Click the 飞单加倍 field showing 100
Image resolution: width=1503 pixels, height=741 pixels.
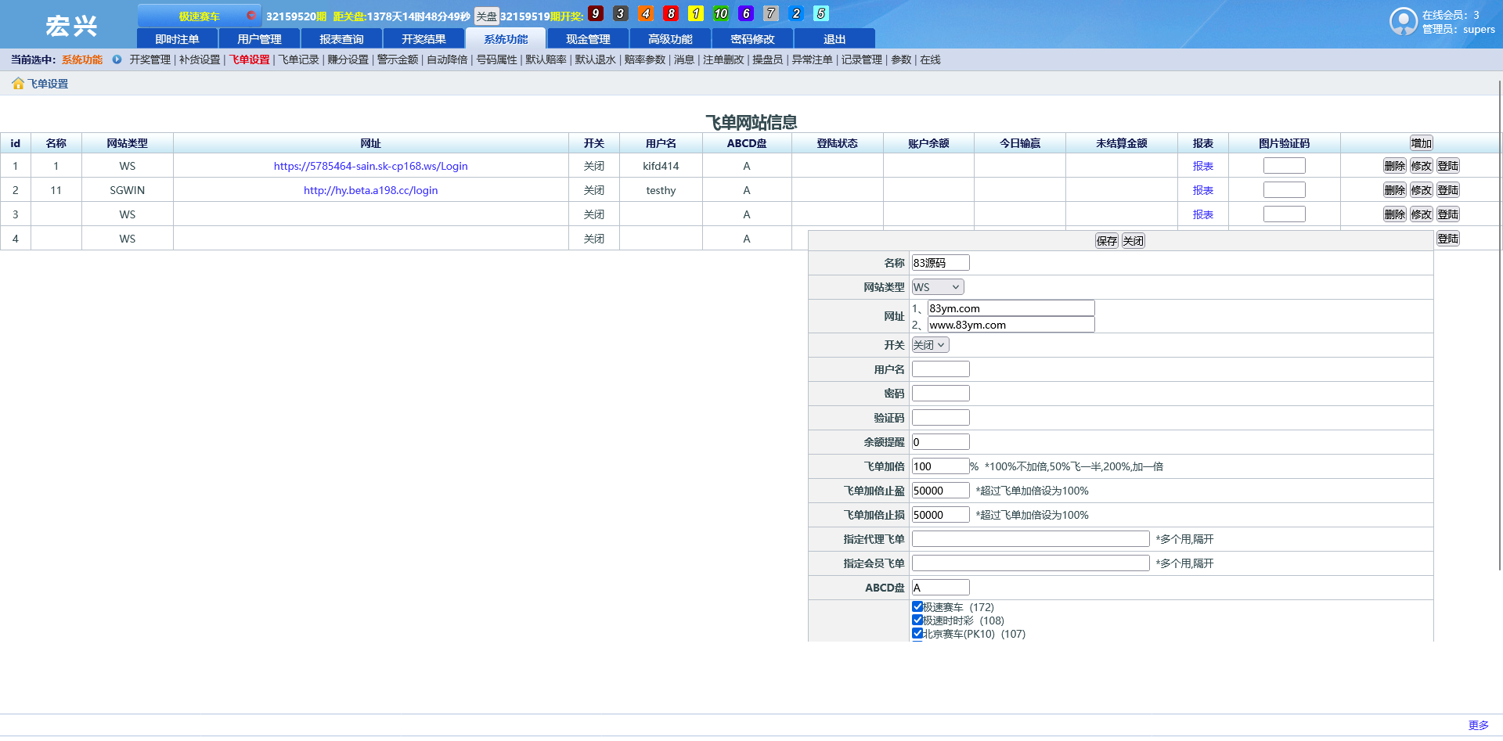(x=940, y=466)
